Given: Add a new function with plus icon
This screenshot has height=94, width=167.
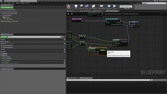Looking at the screenshot, I should click(64, 44).
